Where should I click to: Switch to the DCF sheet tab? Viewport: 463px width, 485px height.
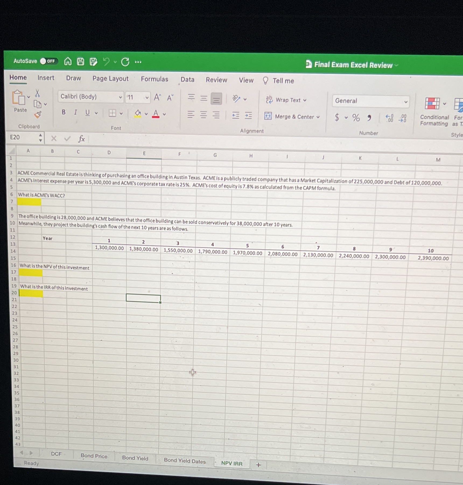[56, 454]
